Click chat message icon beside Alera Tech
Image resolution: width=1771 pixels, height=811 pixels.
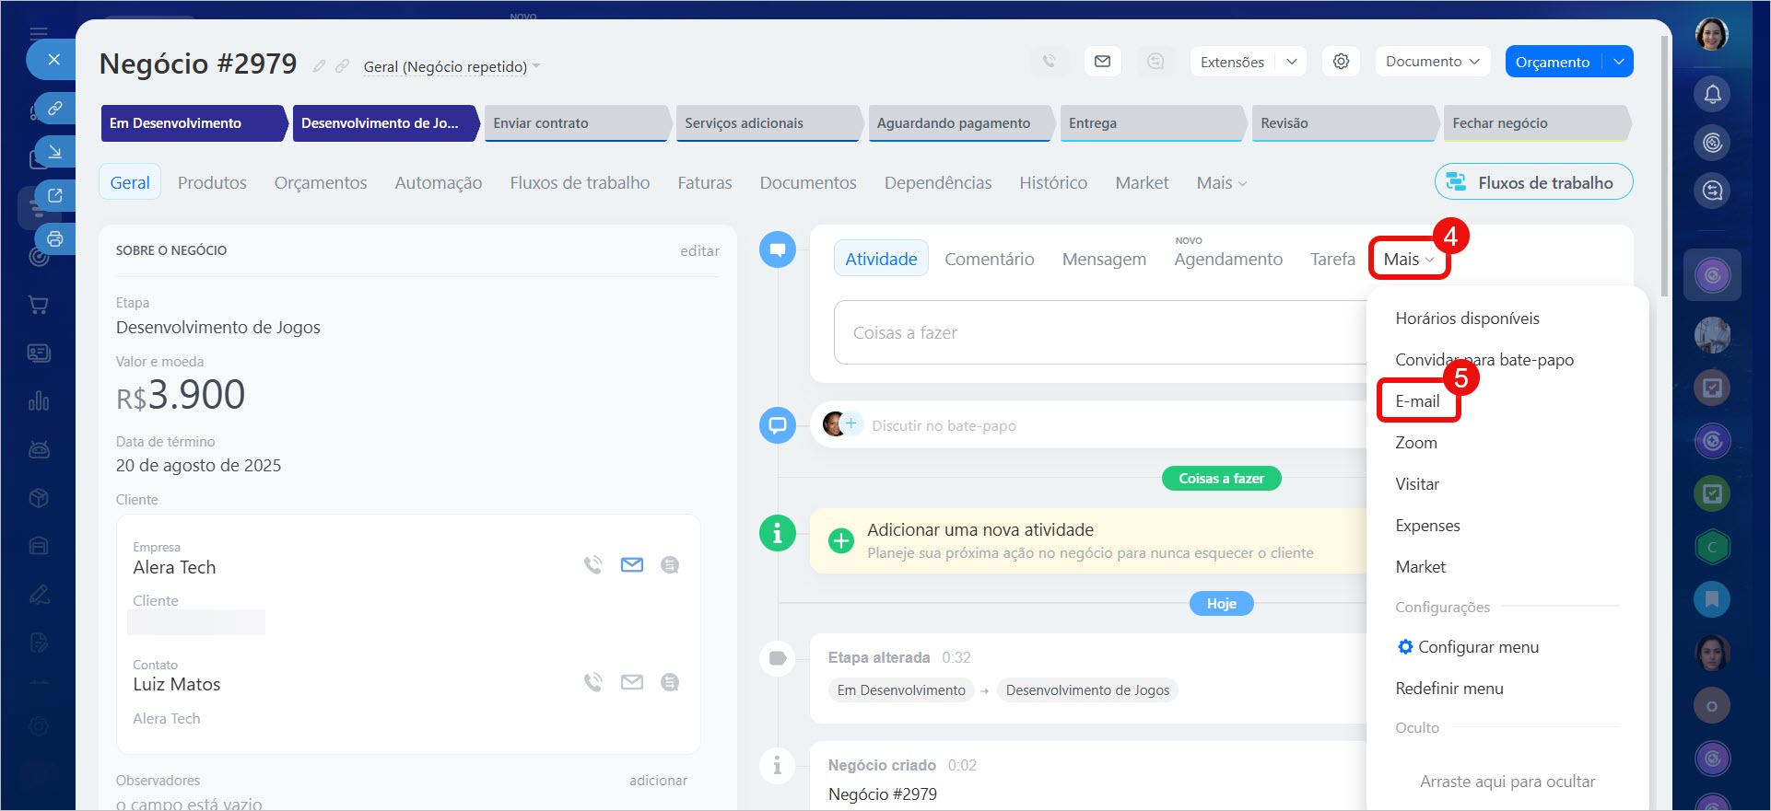670,565
